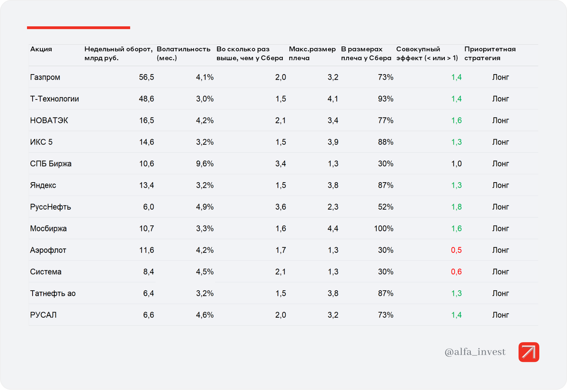Click the СПБ Биржа stock name
Viewport: 567px width, 390px height.
[51, 164]
